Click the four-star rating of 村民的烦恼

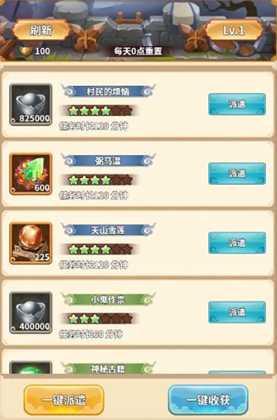pos(100,110)
